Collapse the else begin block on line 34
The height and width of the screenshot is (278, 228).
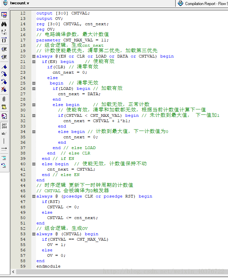pyautogui.click(x=34, y=132)
